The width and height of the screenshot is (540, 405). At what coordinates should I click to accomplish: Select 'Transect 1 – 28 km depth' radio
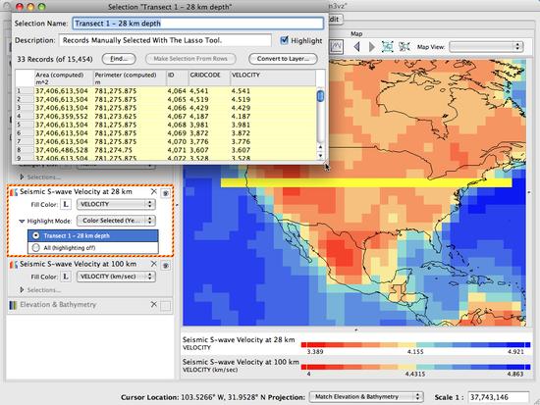(35, 235)
